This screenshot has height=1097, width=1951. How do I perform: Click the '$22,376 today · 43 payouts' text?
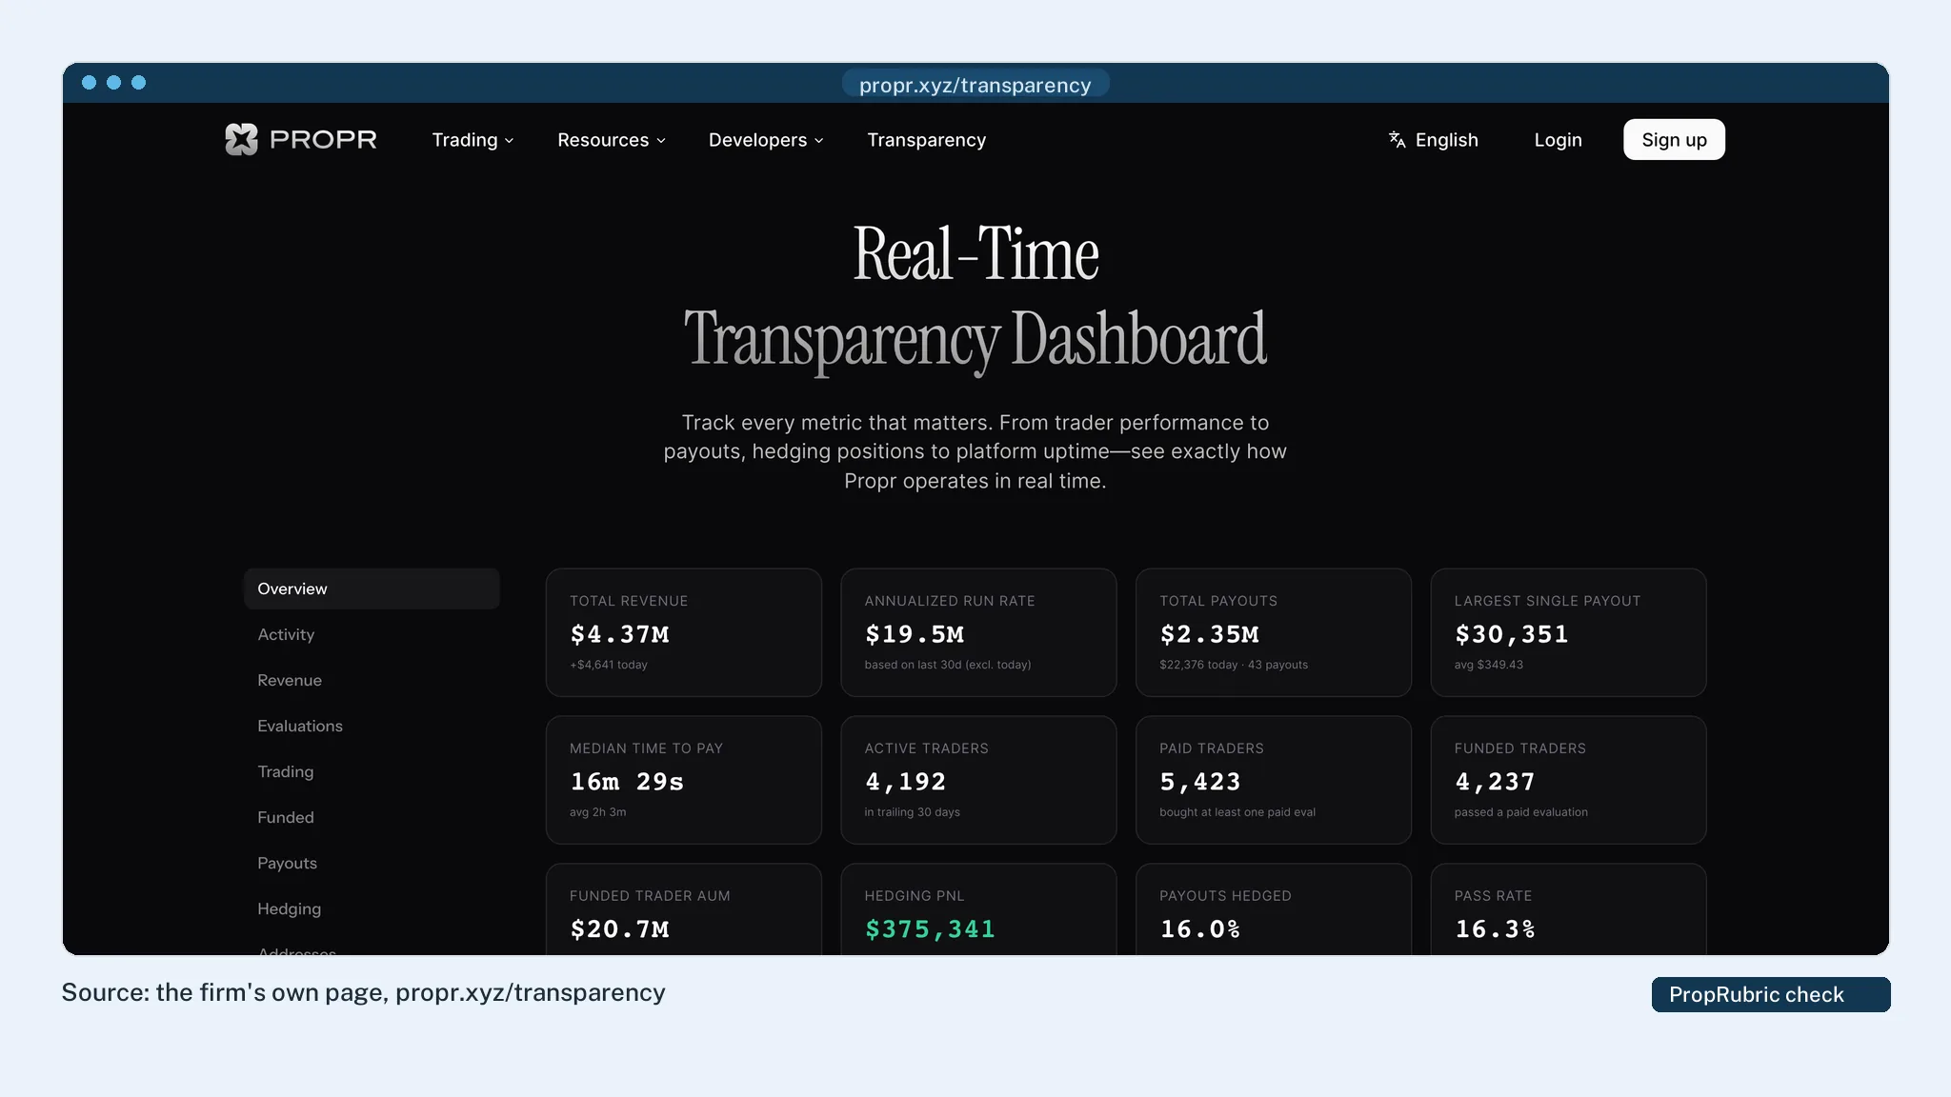pyautogui.click(x=1234, y=665)
